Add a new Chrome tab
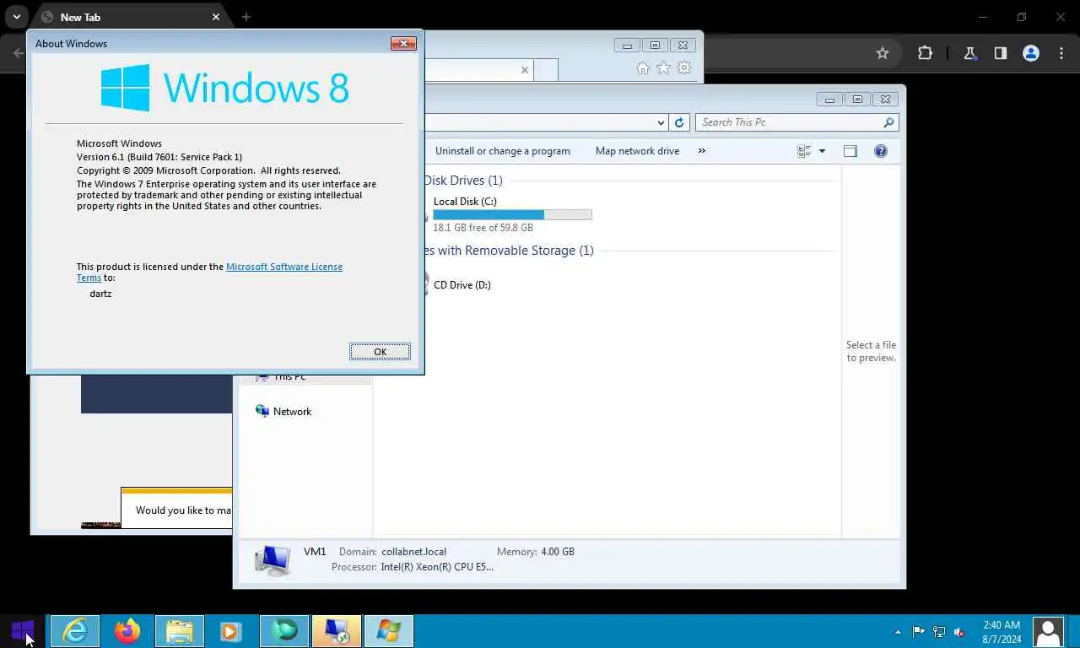This screenshot has height=648, width=1080. click(x=246, y=17)
